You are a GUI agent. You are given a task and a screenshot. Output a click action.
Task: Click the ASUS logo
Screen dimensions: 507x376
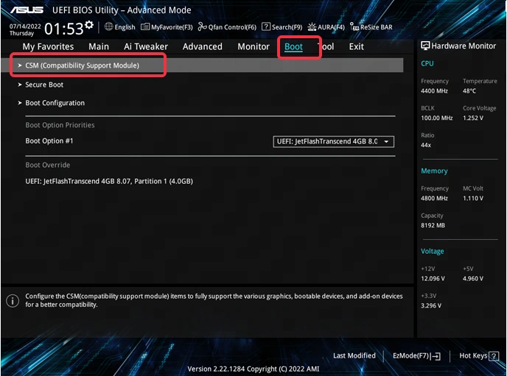click(27, 10)
